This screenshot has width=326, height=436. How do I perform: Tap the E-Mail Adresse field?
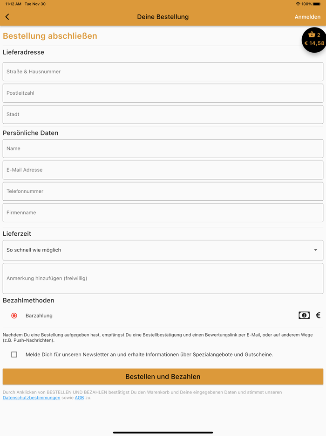(163, 170)
